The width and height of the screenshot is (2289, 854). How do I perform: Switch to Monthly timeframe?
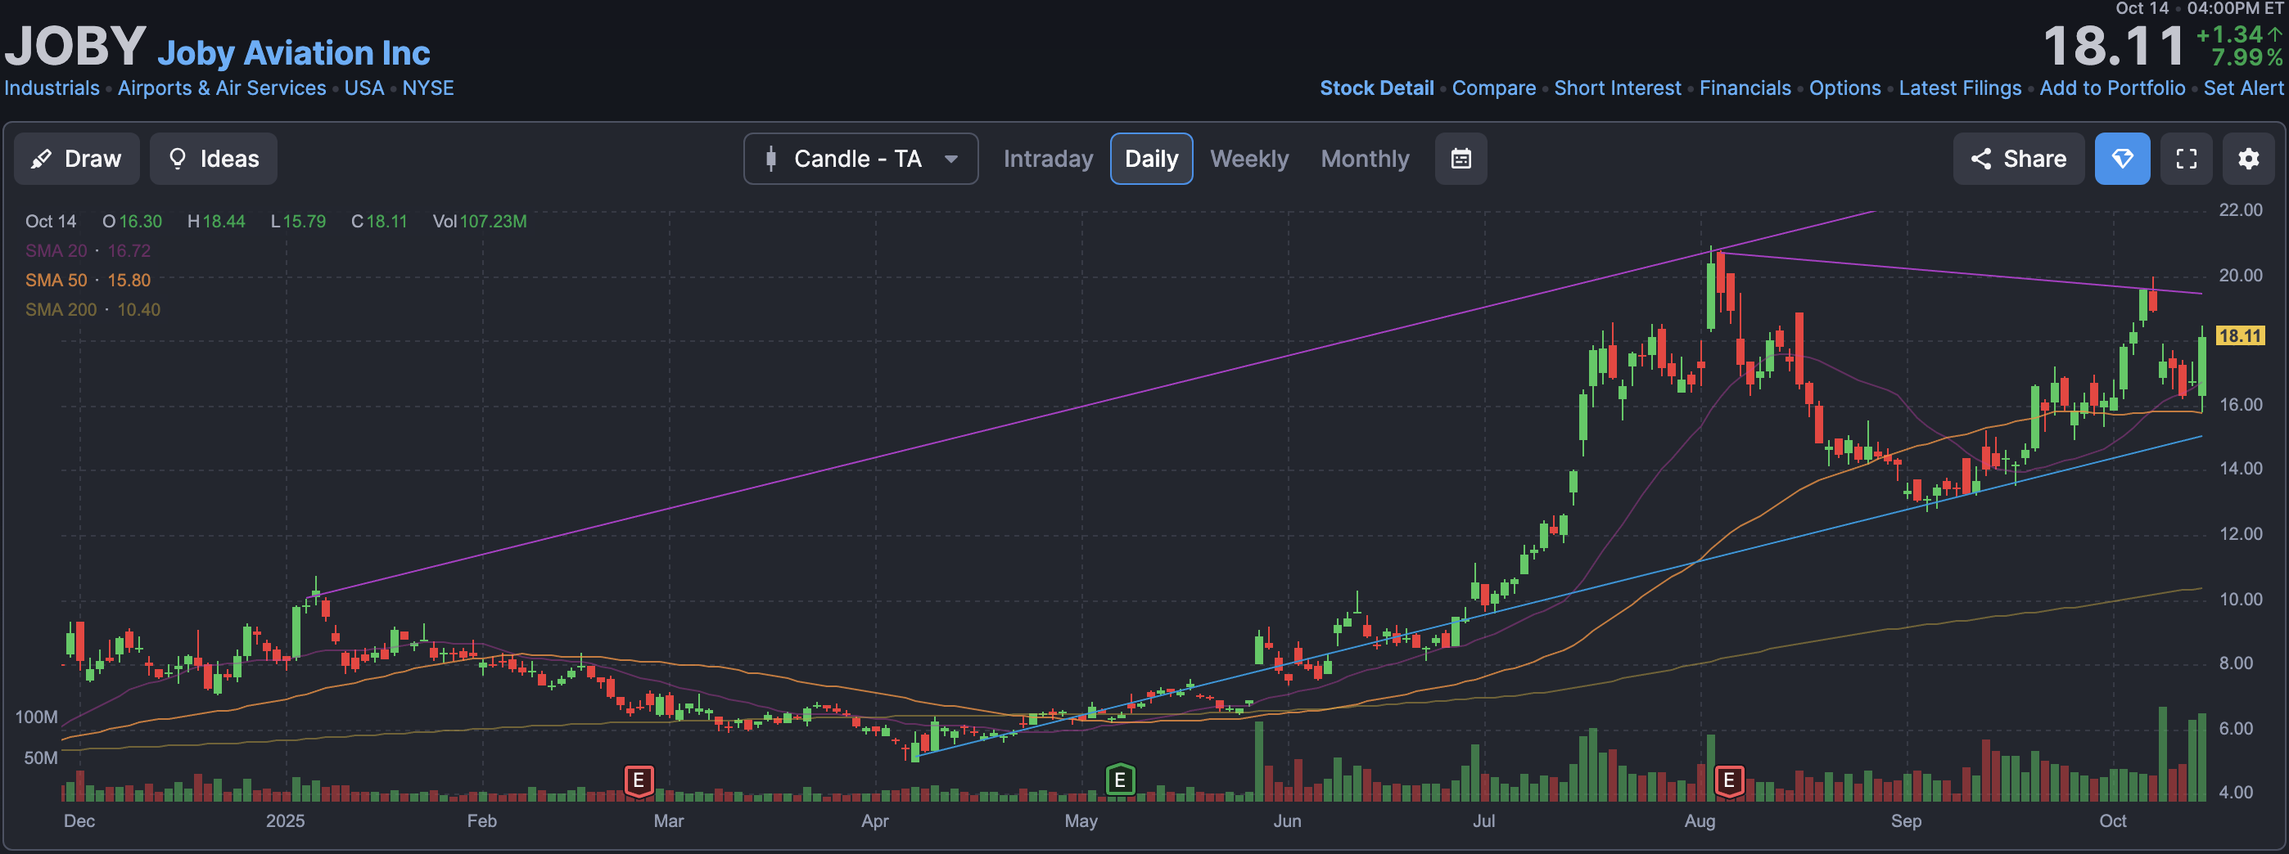[1365, 159]
